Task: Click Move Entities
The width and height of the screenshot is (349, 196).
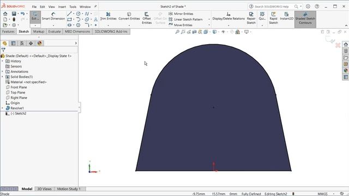Action: coord(180,25)
